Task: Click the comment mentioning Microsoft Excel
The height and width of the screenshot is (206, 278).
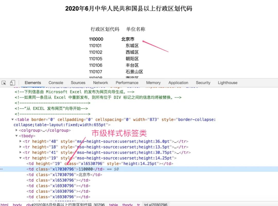Action: [74, 92]
